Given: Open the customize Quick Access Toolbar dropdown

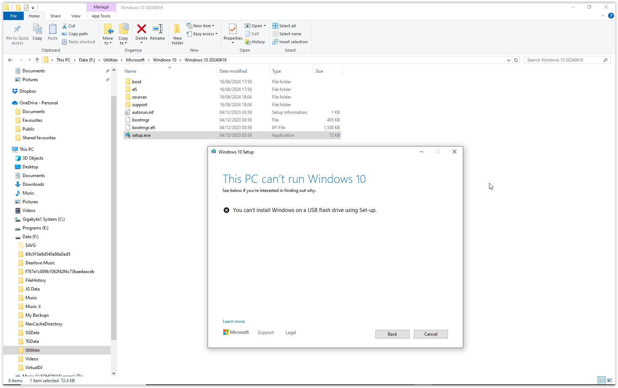Looking at the screenshot, I should [33, 7].
